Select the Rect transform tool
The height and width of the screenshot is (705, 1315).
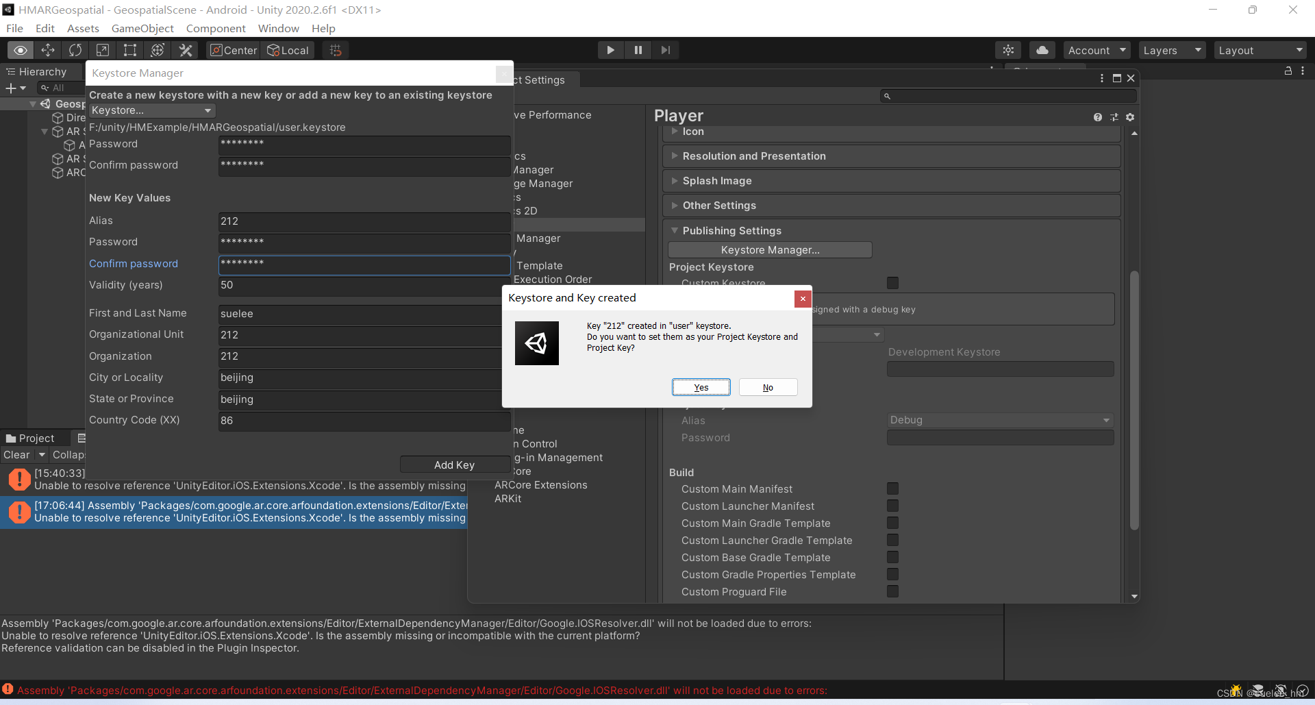point(130,50)
